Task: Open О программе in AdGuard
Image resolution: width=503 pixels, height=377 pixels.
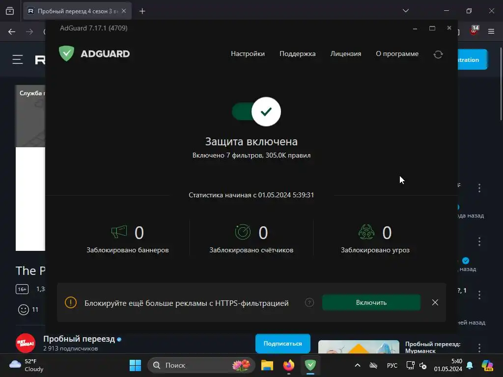Action: coord(397,54)
